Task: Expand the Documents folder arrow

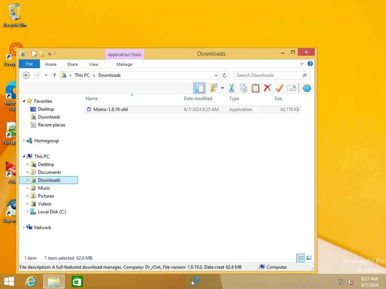Action: [x=28, y=172]
